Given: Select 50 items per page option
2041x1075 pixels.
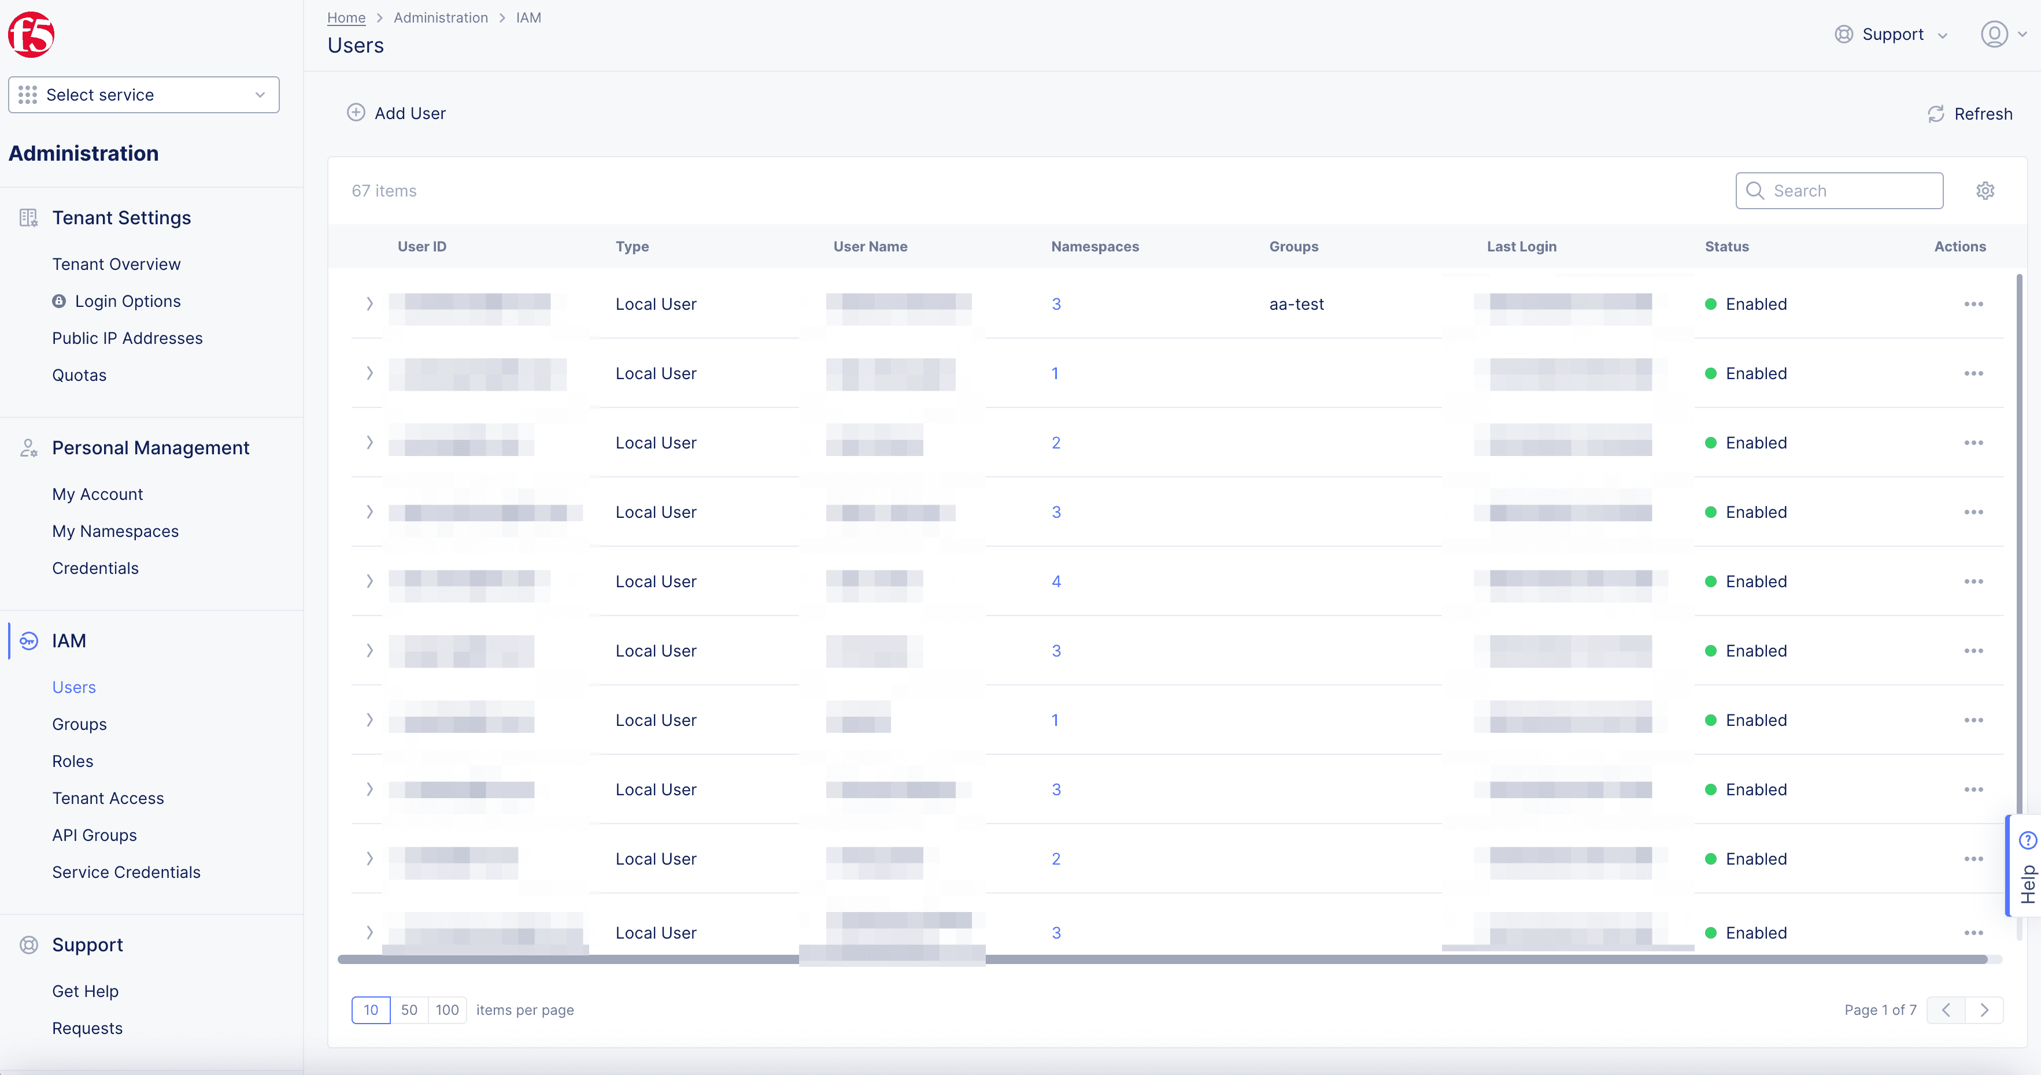Looking at the screenshot, I should pyautogui.click(x=408, y=1009).
